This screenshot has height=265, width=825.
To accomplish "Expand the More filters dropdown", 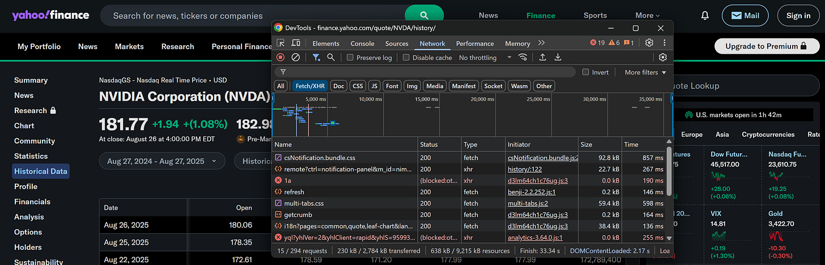I will [645, 72].
